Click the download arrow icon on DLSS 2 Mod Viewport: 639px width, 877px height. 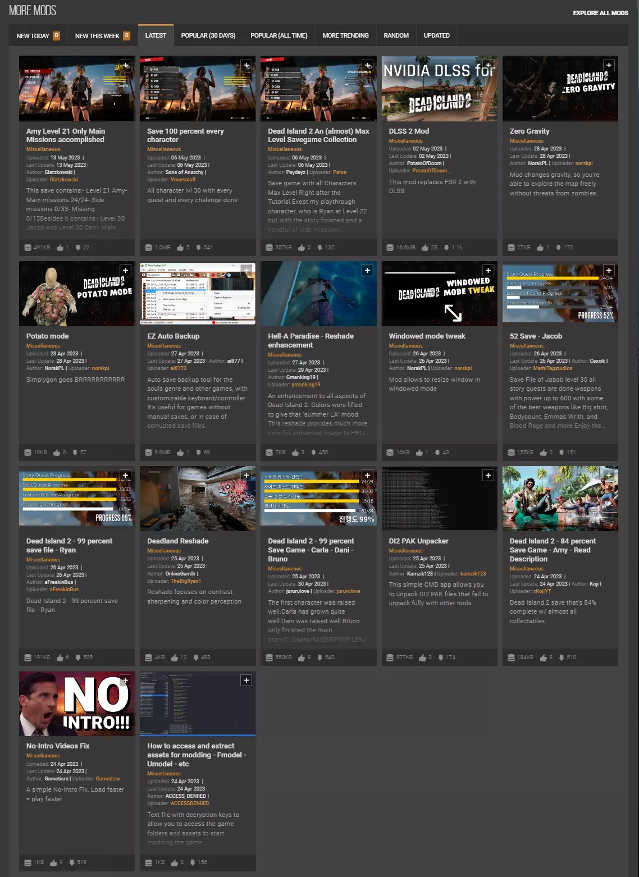coord(446,248)
